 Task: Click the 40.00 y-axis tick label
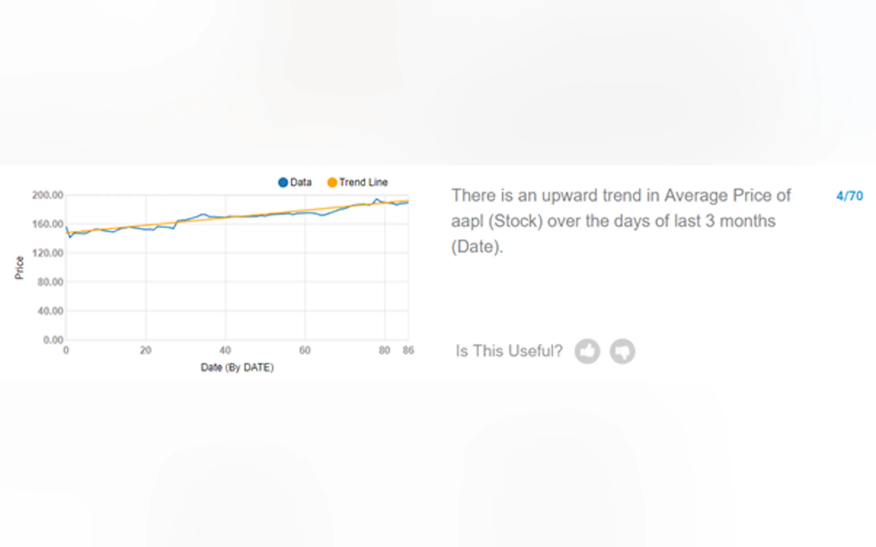(x=50, y=311)
